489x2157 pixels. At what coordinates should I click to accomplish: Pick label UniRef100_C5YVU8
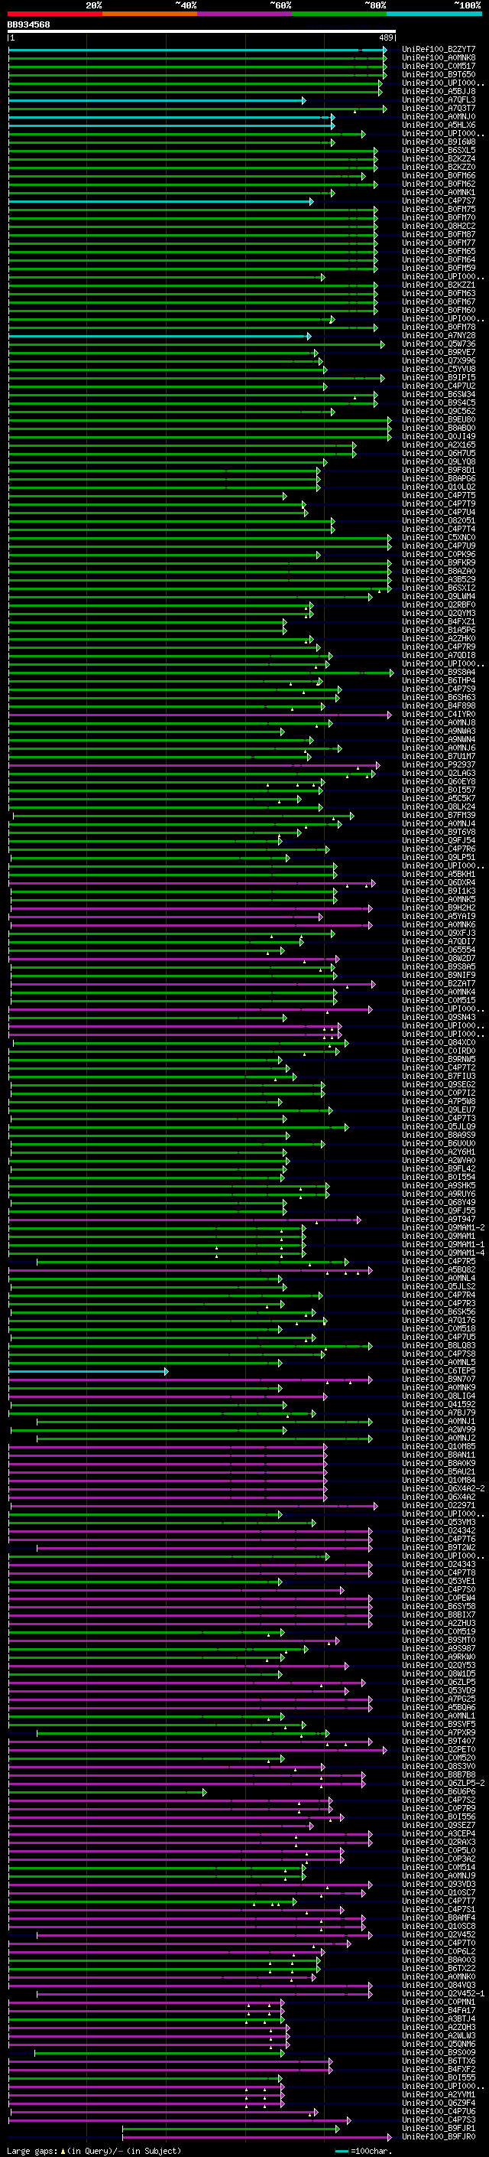pyautogui.click(x=439, y=370)
